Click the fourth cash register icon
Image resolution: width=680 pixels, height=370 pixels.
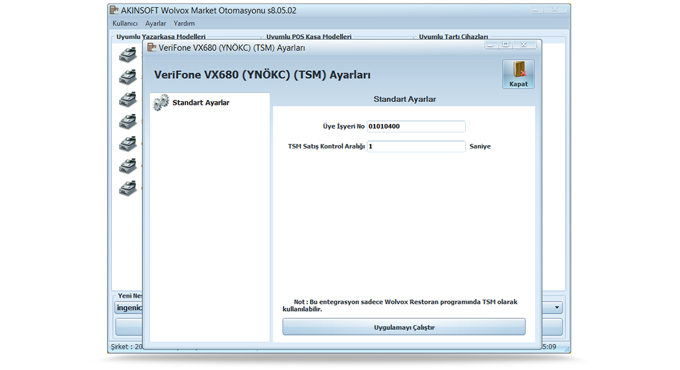[x=127, y=121]
